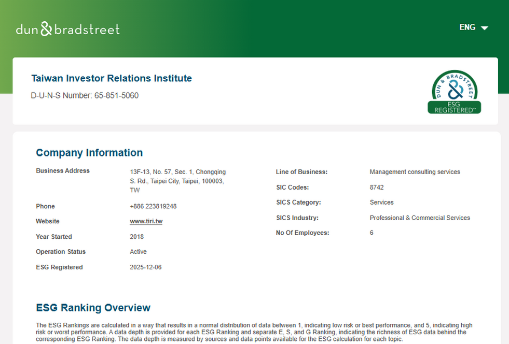
Task: Click the Line of Business label
Action: point(301,172)
